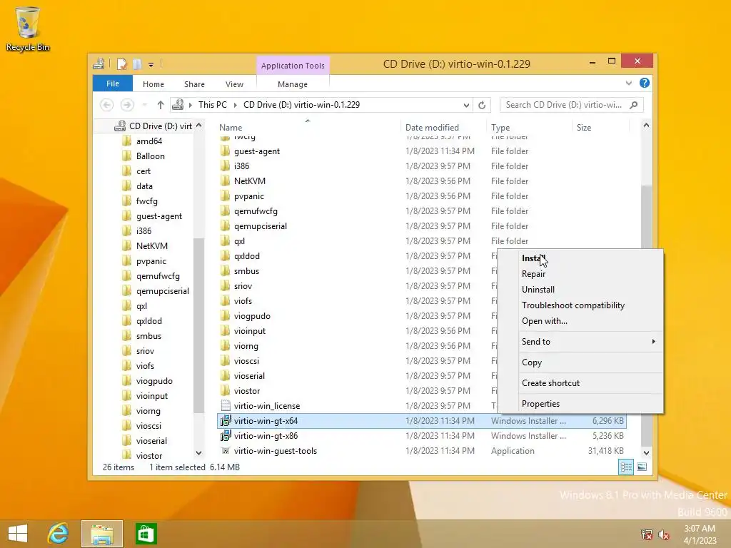Sort by the Size column header

point(584,128)
